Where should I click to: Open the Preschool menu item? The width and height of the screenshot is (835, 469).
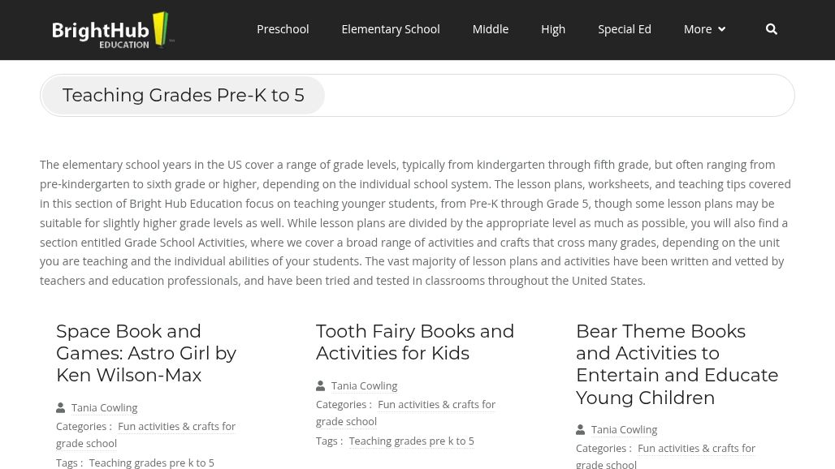[x=283, y=29]
